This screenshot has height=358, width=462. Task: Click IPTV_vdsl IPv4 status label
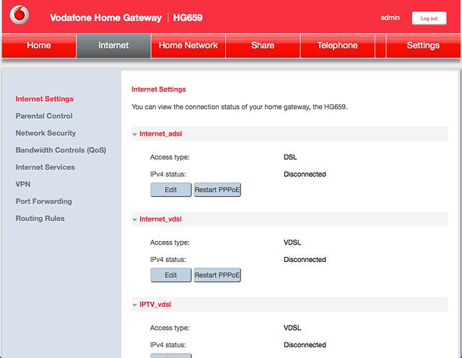(168, 345)
